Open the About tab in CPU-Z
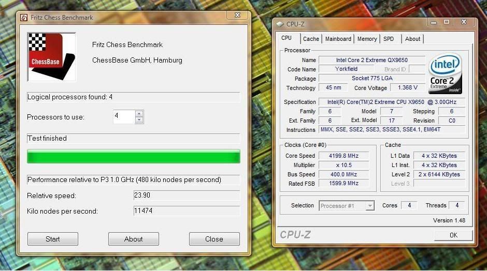 tap(412, 39)
